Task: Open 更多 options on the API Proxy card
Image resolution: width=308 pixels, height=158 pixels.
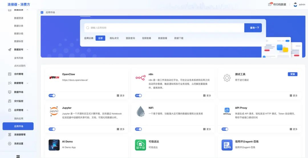Action: click(x=293, y=129)
